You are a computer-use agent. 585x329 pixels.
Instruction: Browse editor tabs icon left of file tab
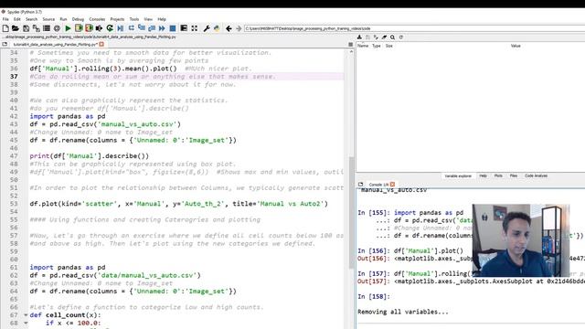(x=5, y=45)
